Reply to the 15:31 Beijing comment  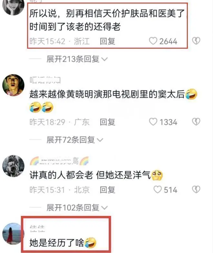(107, 190)
